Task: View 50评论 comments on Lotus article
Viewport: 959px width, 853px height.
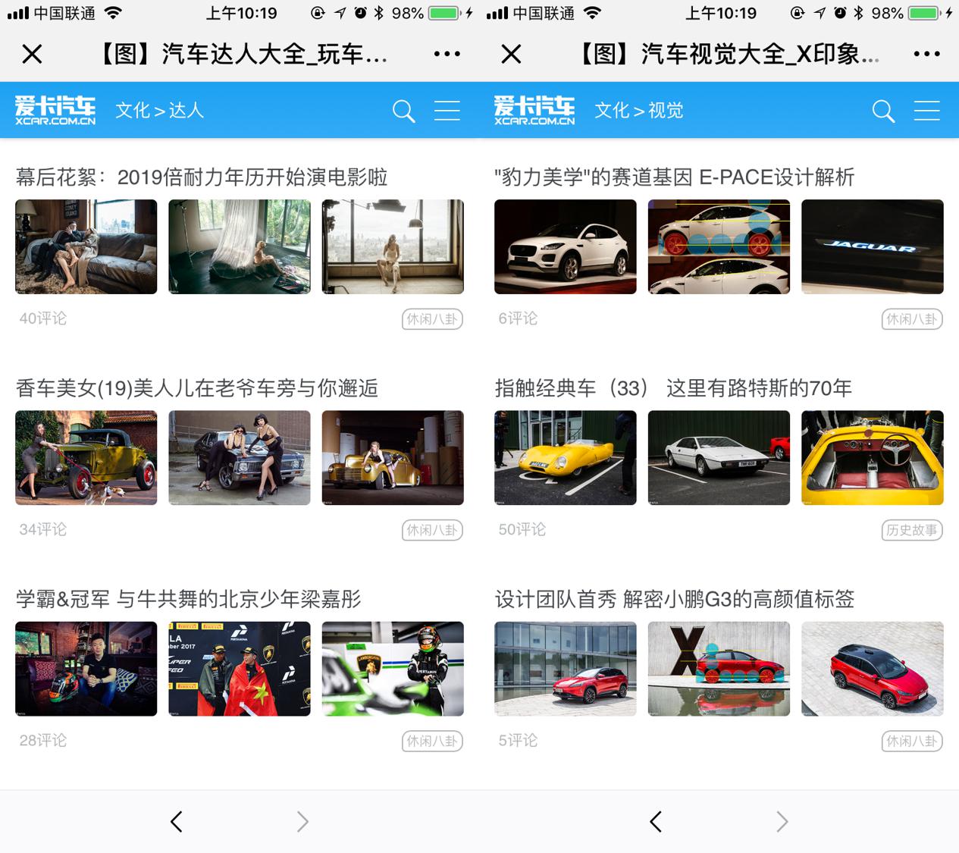Action: (522, 529)
